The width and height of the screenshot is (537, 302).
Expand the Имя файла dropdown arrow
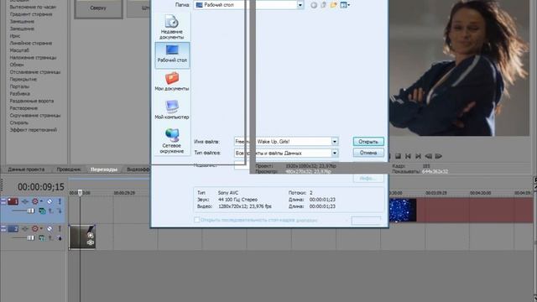pyautogui.click(x=335, y=142)
